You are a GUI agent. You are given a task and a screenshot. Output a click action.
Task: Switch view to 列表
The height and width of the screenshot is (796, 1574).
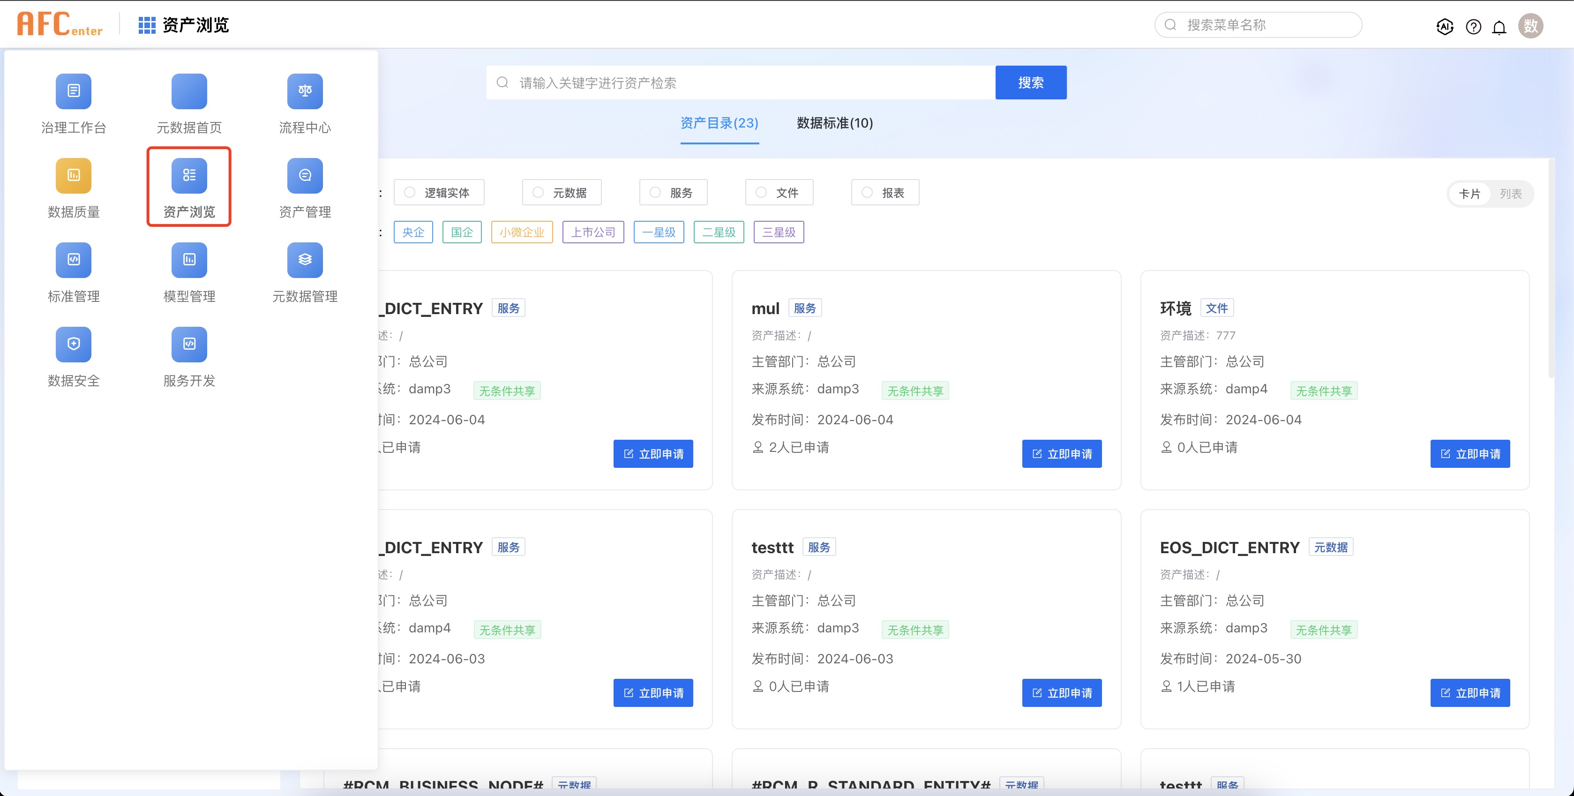click(x=1510, y=194)
